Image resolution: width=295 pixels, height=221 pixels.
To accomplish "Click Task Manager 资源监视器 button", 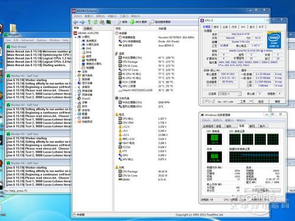I will coord(263,190).
